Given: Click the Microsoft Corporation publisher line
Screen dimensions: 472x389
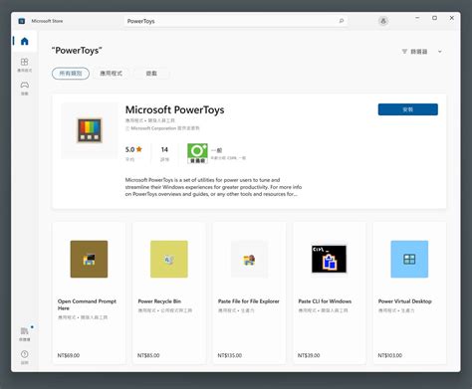Looking at the screenshot, I should click(162, 128).
